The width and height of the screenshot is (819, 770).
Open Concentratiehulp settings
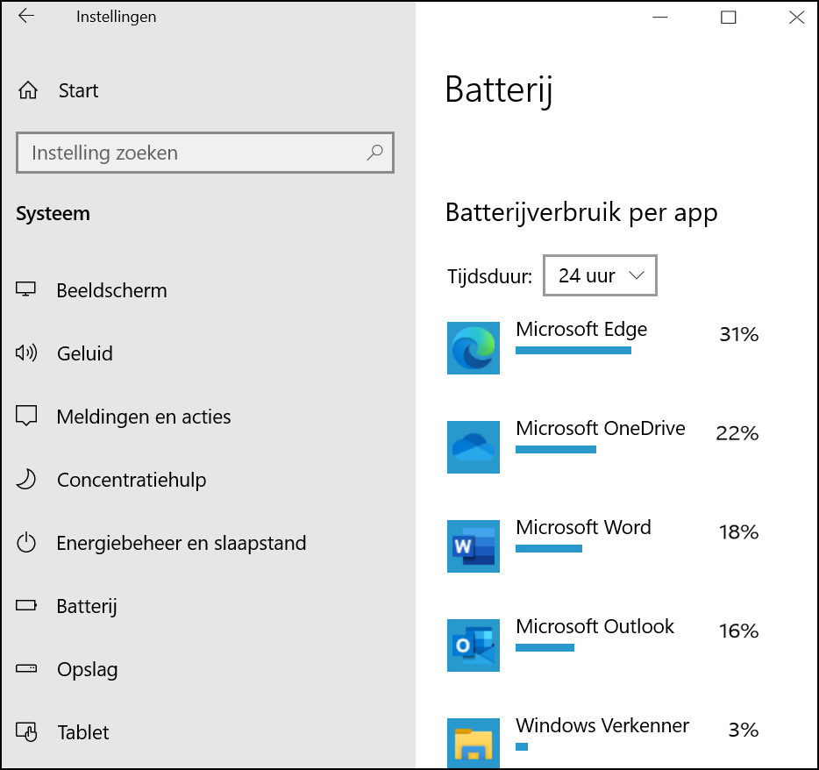(x=132, y=480)
